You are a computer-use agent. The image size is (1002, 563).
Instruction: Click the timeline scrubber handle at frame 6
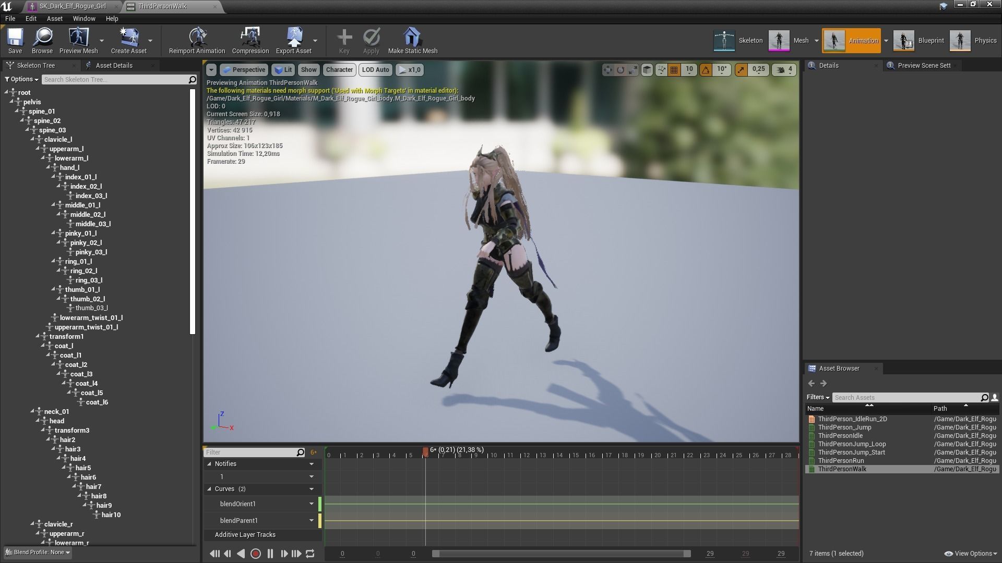click(x=425, y=451)
